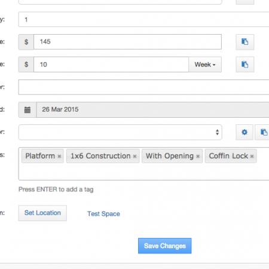Viewport: 269px width, 269px height.
Task: Click the empty text field below the rate row
Action: [143, 87]
